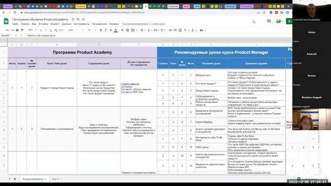Open the ProductAcademy sheet tab menu arrow
Image resolution: width=331 pixels, height=186 pixels.
pos(46,179)
